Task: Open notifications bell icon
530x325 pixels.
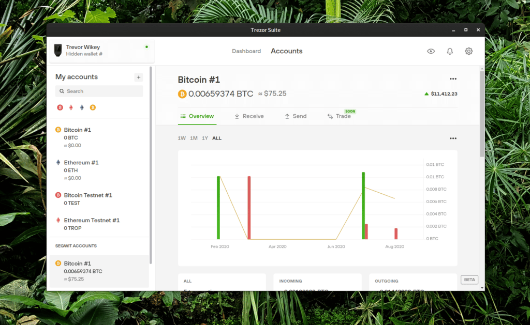Action: [450, 51]
